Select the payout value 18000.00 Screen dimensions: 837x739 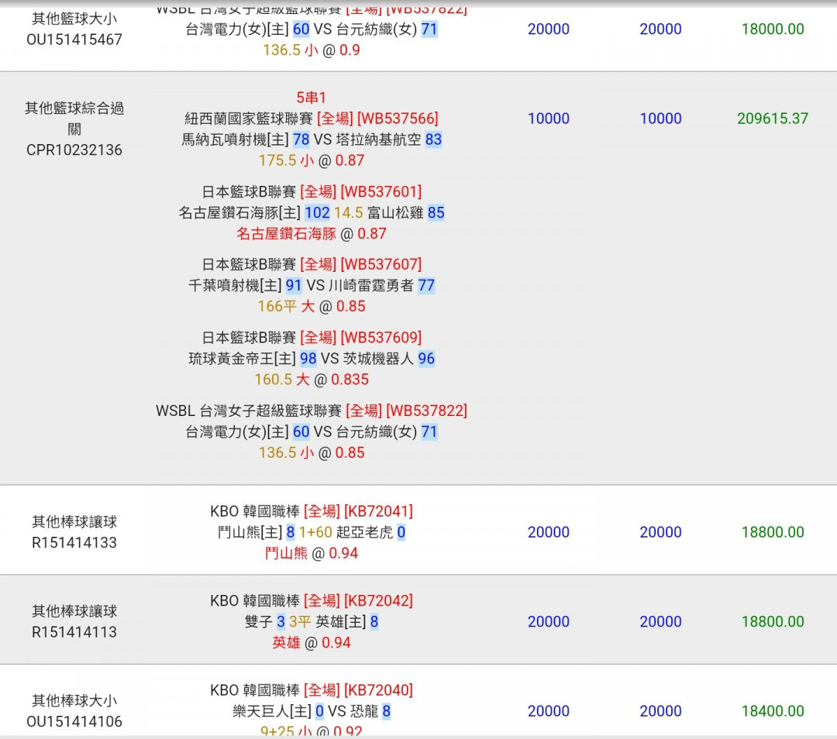[x=773, y=29]
